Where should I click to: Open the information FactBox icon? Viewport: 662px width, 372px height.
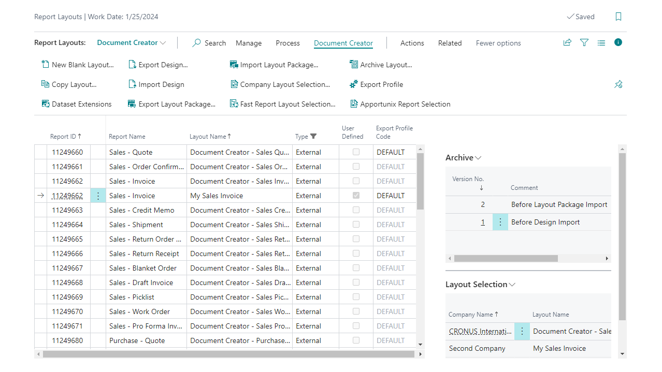(618, 42)
